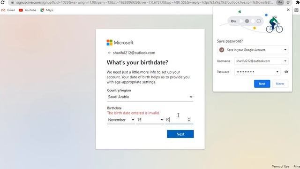
Task: Click the Next button on the birthdate form
Action: (180, 134)
